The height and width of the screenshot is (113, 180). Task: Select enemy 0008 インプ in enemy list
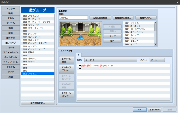pyautogui.click(x=139, y=44)
